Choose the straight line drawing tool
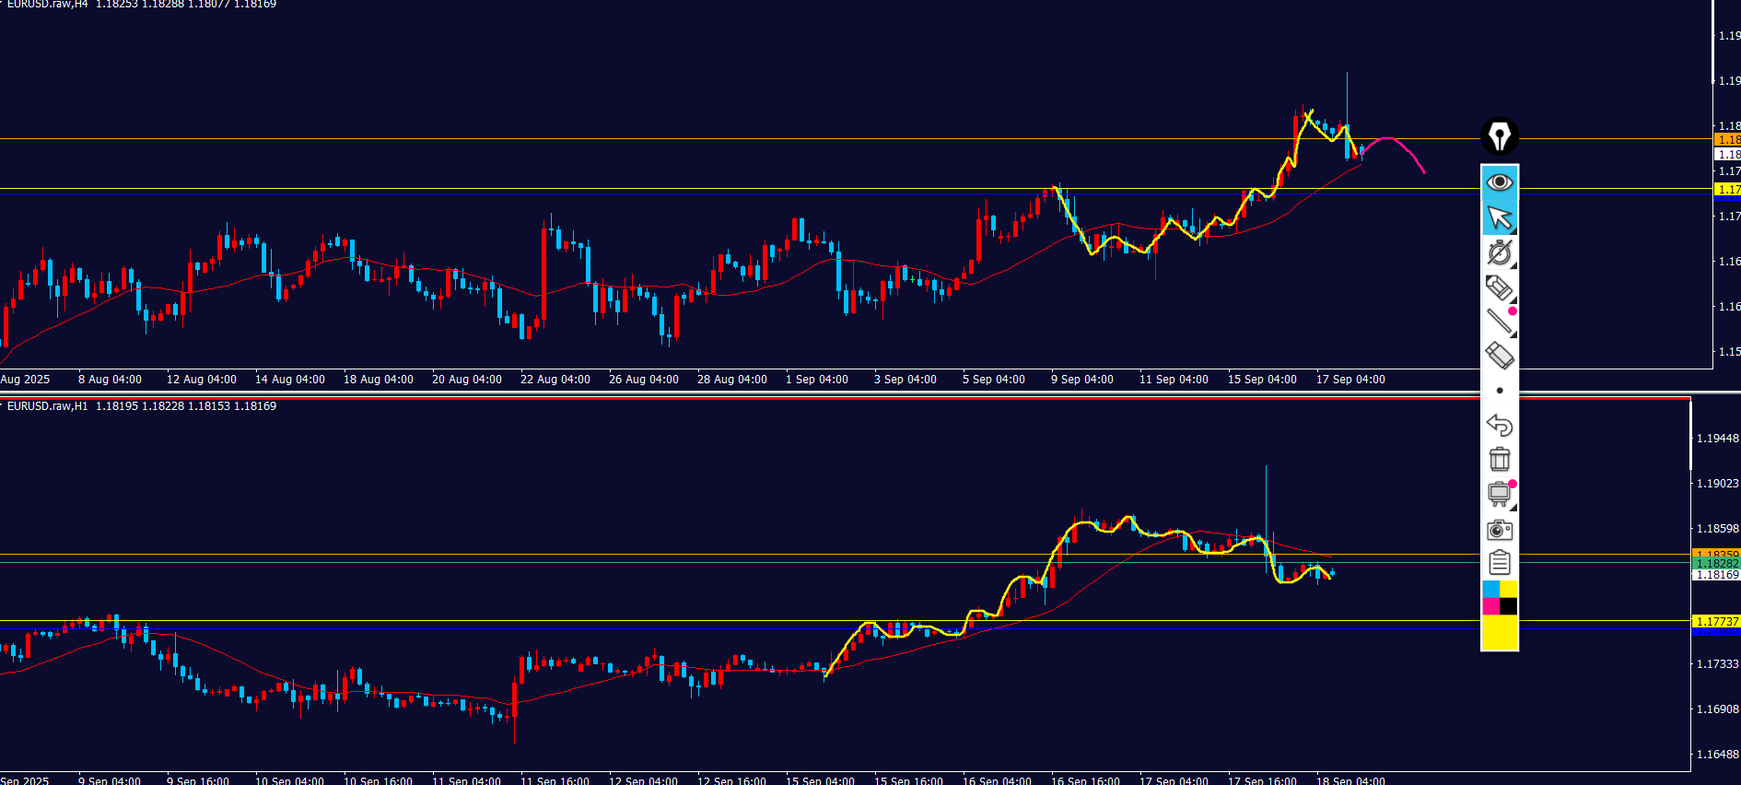Viewport: 1741px width, 785px height. (x=1499, y=321)
